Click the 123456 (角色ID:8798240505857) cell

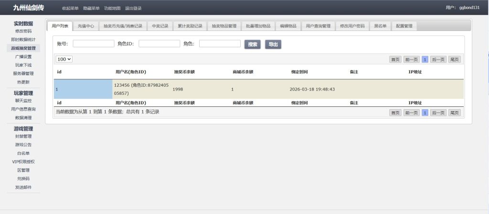[141, 89]
